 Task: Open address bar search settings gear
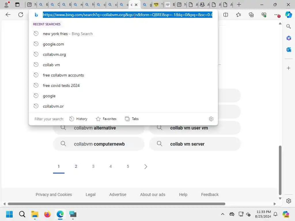coord(211,119)
